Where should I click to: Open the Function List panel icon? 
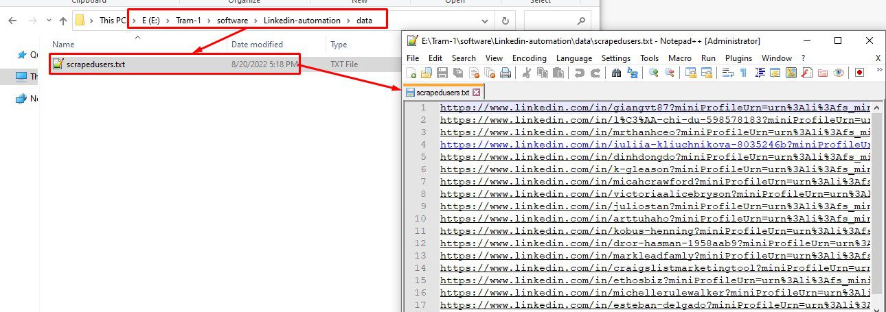tap(807, 73)
